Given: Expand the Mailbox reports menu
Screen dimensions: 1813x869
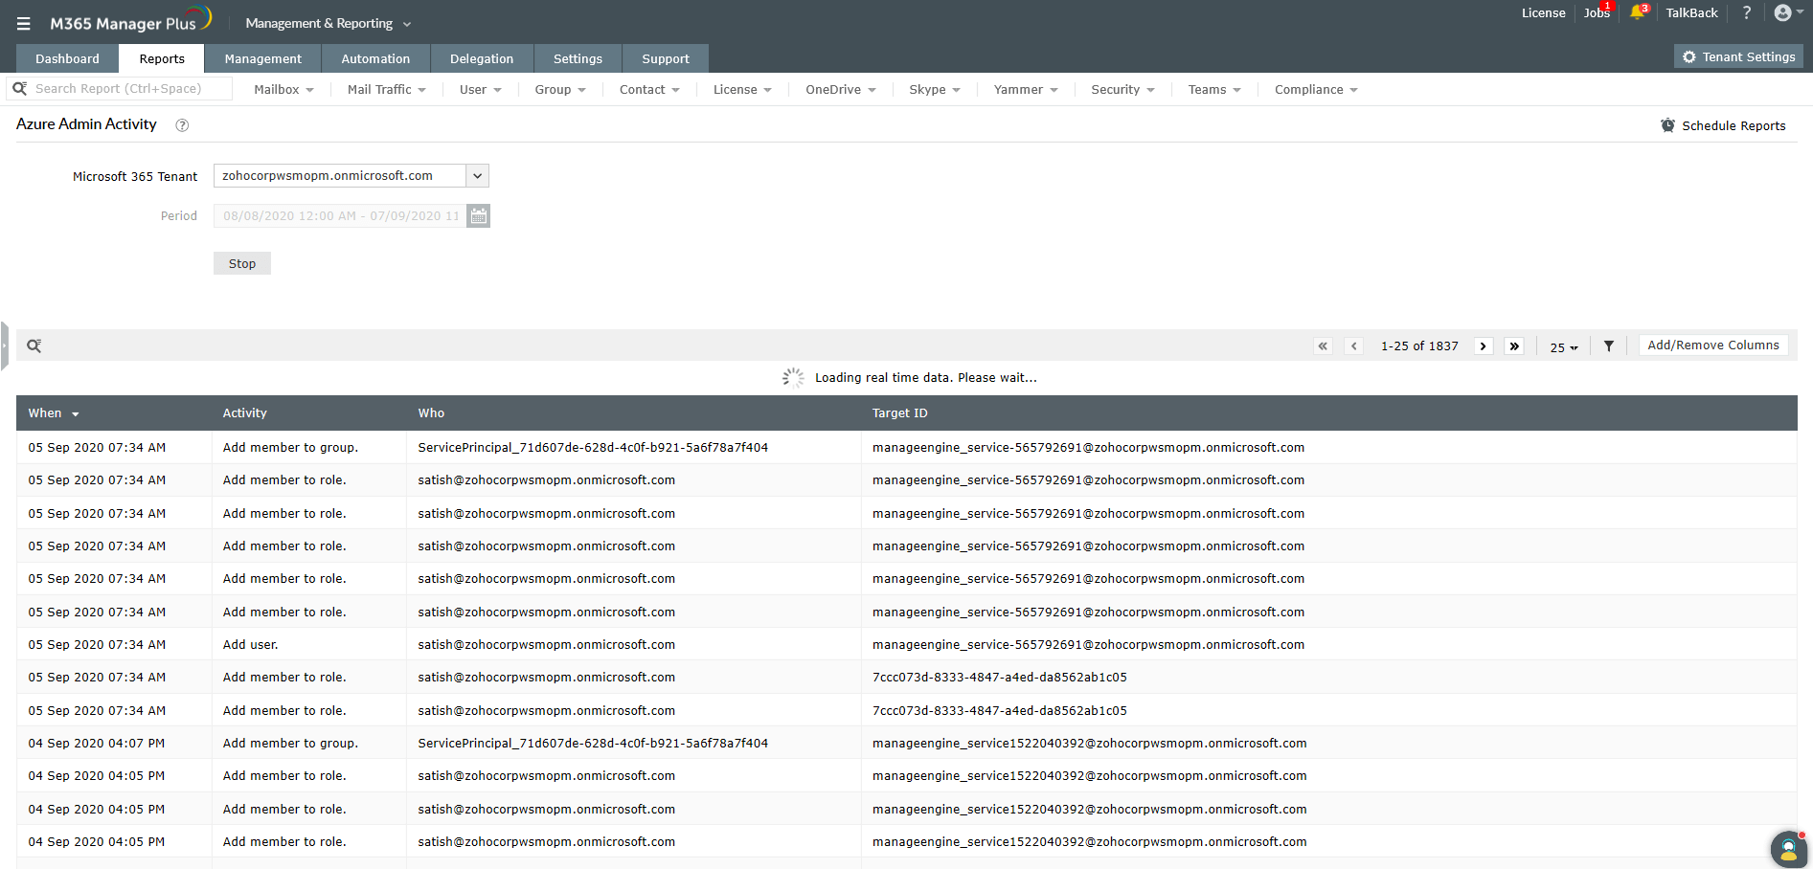Looking at the screenshot, I should click(283, 89).
